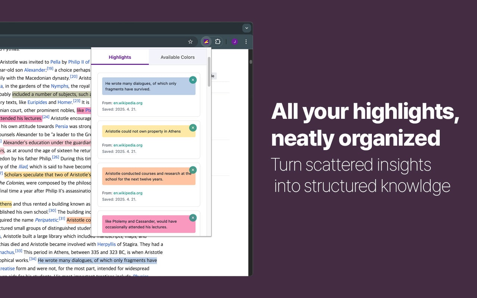The image size is (477, 298).
Task: Switch to the Highlights tab
Action: pyautogui.click(x=120, y=57)
